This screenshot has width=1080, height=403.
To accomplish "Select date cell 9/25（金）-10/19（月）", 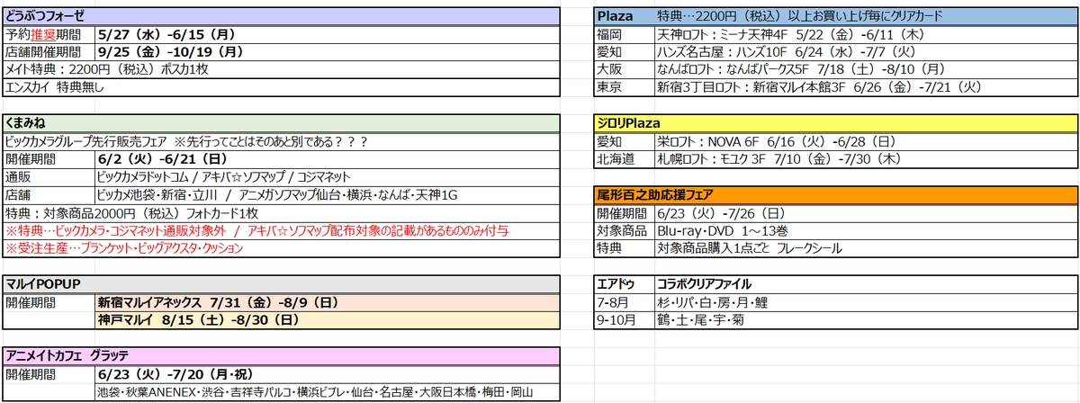I will [x=328, y=51].
